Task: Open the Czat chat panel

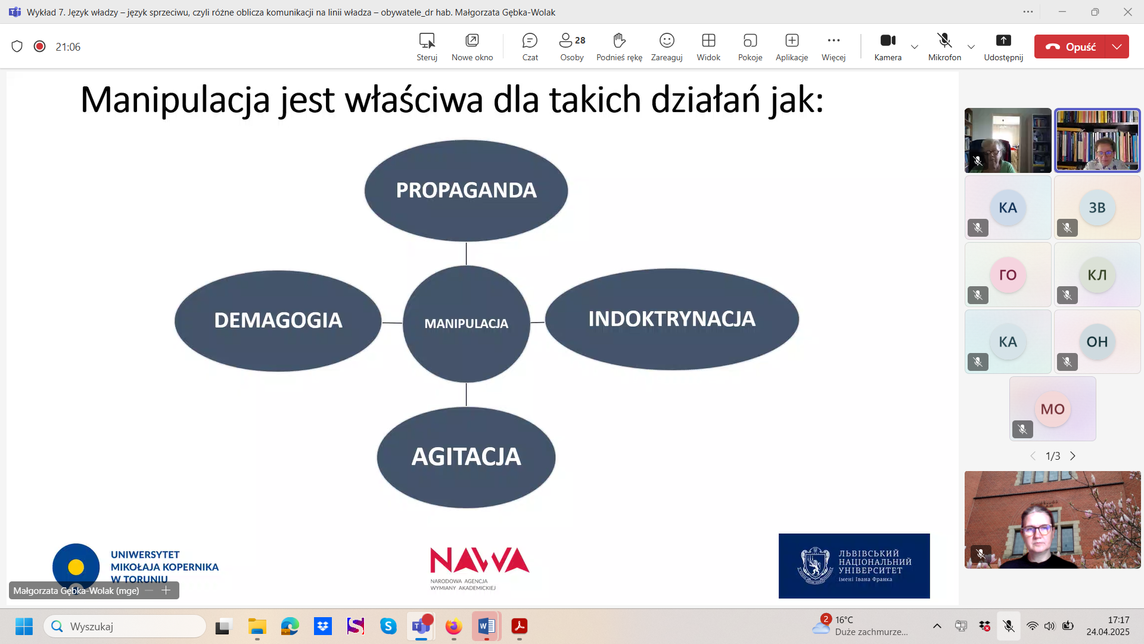Action: [x=530, y=47]
